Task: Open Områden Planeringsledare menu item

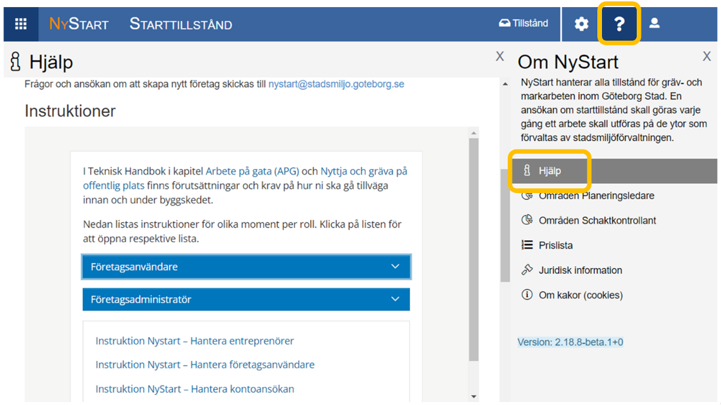Action: 596,195
